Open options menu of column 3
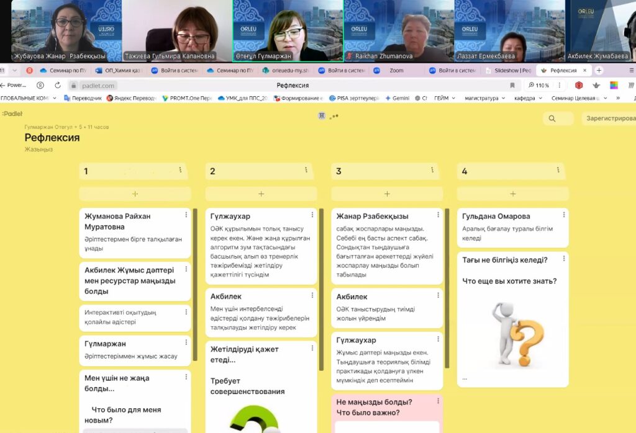This screenshot has height=433, width=636. tap(432, 170)
